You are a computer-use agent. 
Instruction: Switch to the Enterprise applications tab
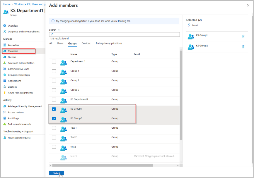click(x=109, y=43)
